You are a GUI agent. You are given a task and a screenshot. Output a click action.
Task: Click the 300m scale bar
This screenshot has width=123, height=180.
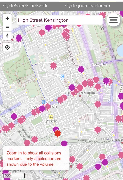[x=14, y=175]
